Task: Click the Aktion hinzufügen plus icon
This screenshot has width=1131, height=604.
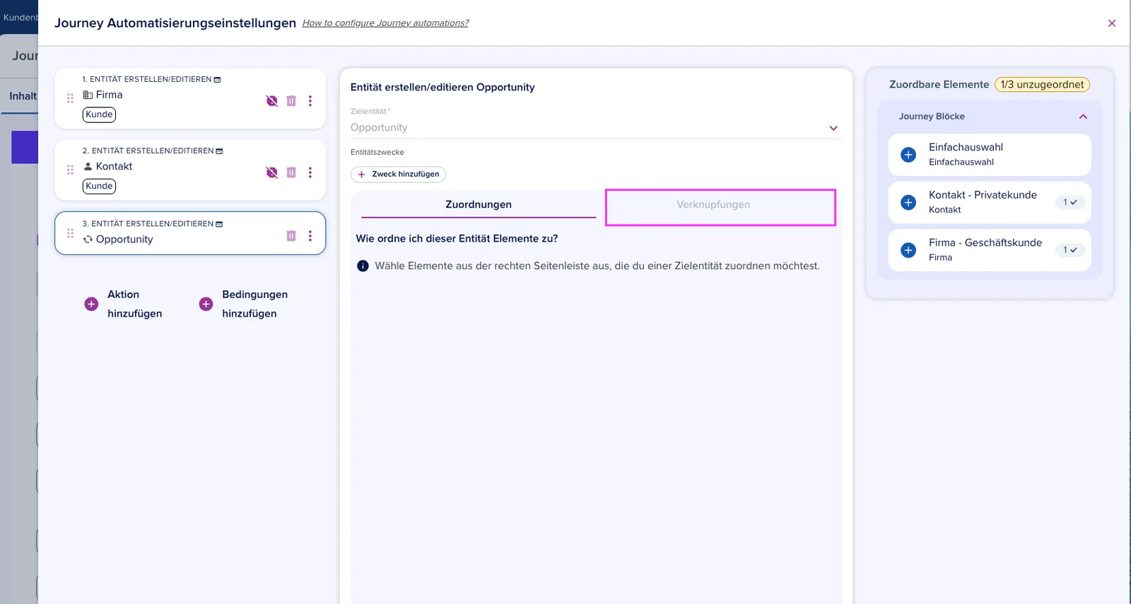Action: [91, 304]
